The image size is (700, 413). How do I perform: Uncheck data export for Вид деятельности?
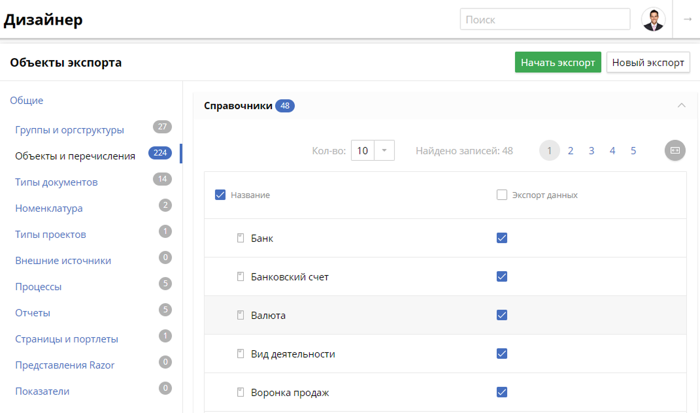point(502,354)
